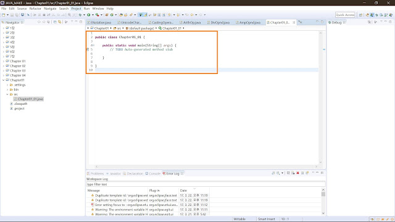Click Collapse All icon in Navigator
Image resolution: width=395 pixels, height=222 pixels.
(x=55, y=22)
